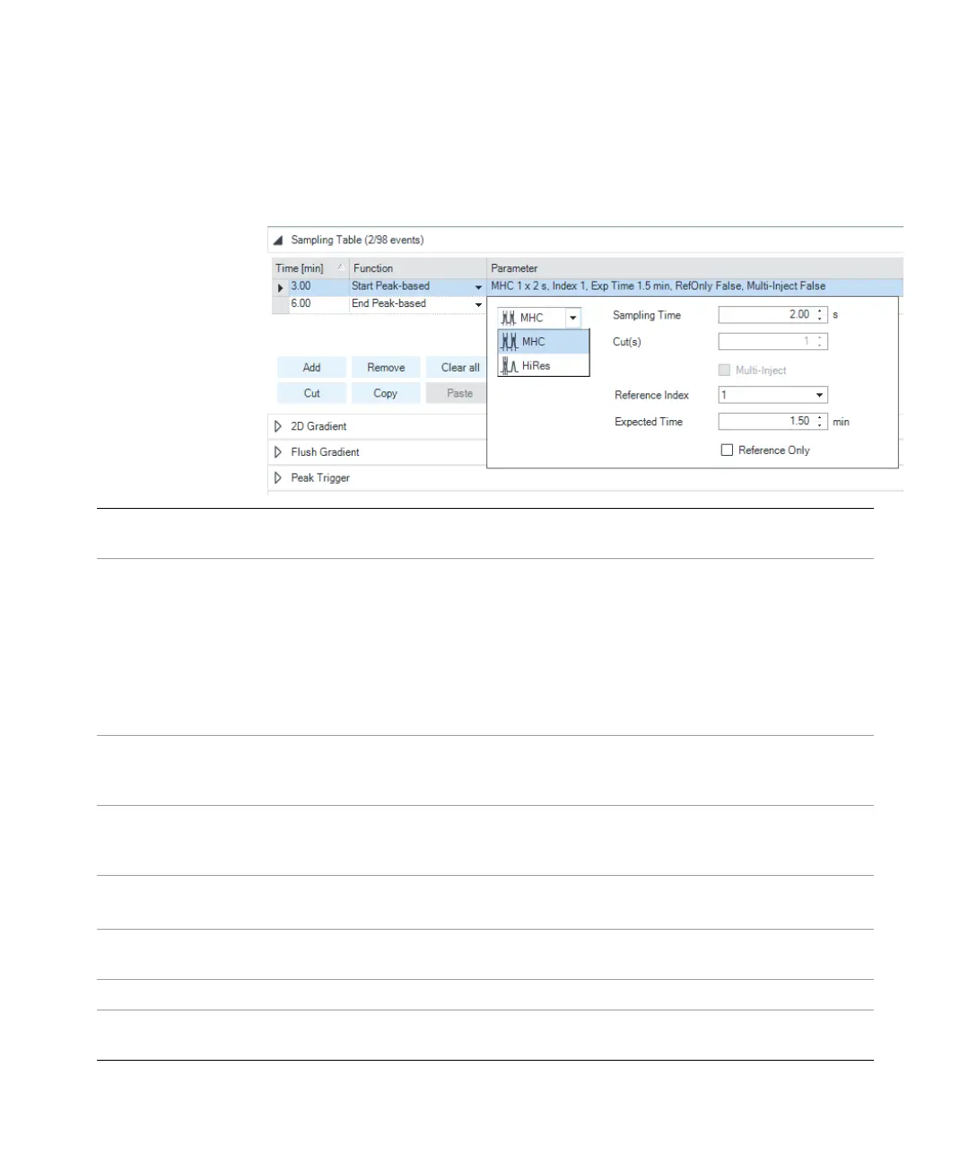Viewport: 969px width, 1163px height.
Task: Click the Parameter column header
Action: point(694,268)
